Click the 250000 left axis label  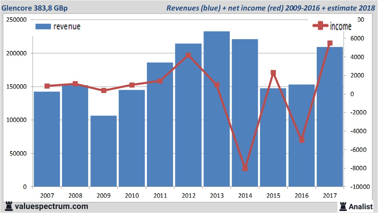point(17,20)
